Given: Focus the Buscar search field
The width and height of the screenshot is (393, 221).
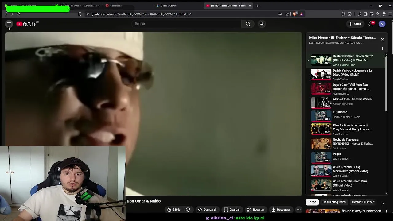Looking at the screenshot, I should click(x=188, y=24).
